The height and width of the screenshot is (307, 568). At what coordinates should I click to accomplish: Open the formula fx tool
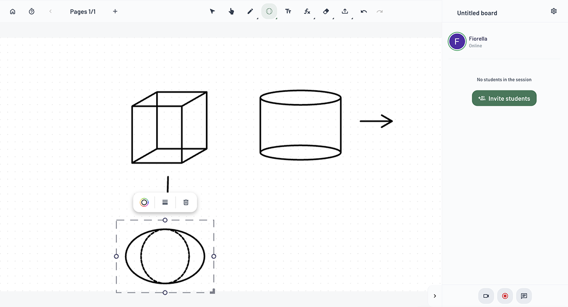pyautogui.click(x=307, y=11)
